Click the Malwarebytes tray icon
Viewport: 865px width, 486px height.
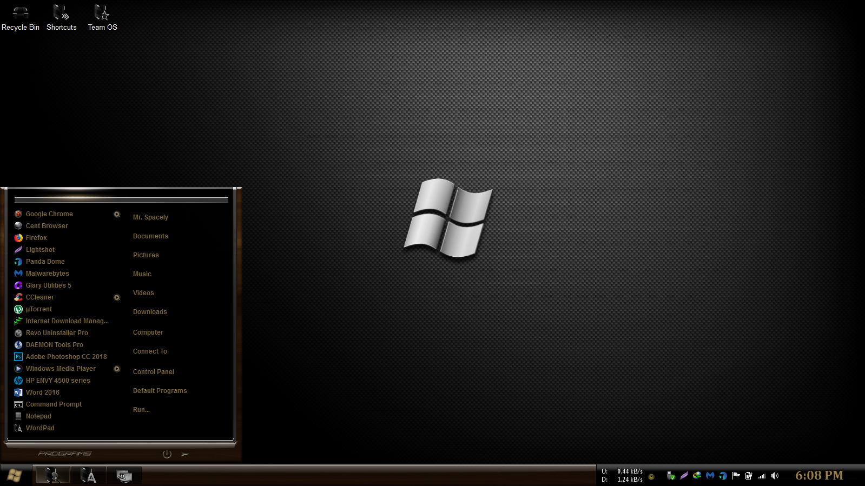click(710, 476)
